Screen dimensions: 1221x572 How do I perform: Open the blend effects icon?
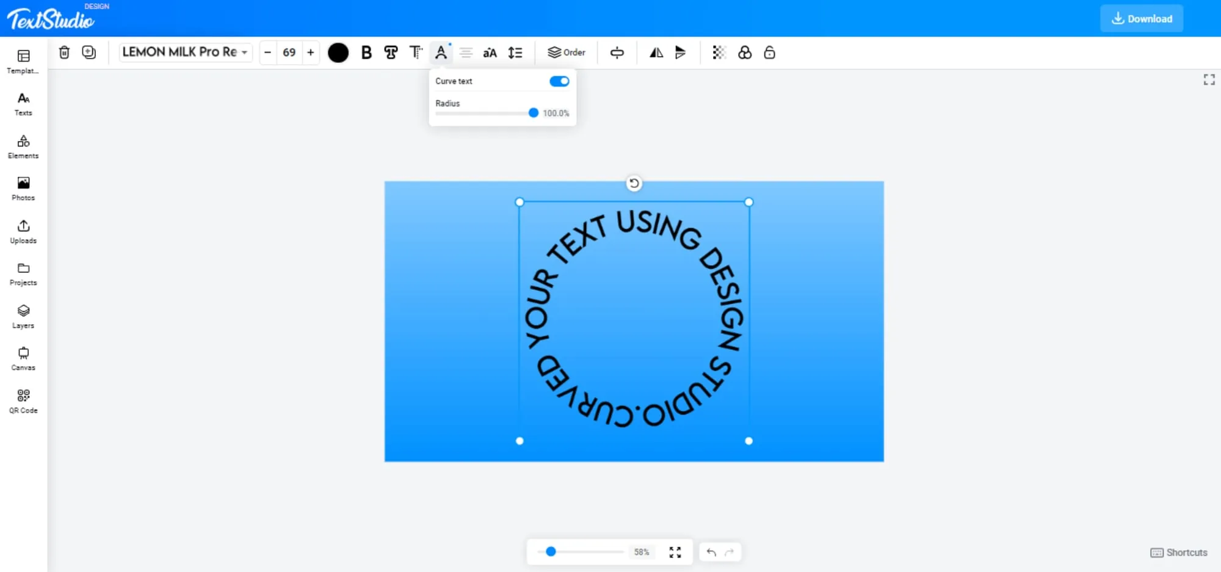coord(745,52)
